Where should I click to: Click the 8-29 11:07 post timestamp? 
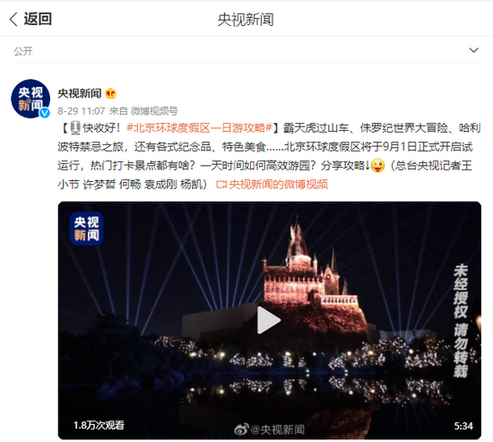click(81, 111)
